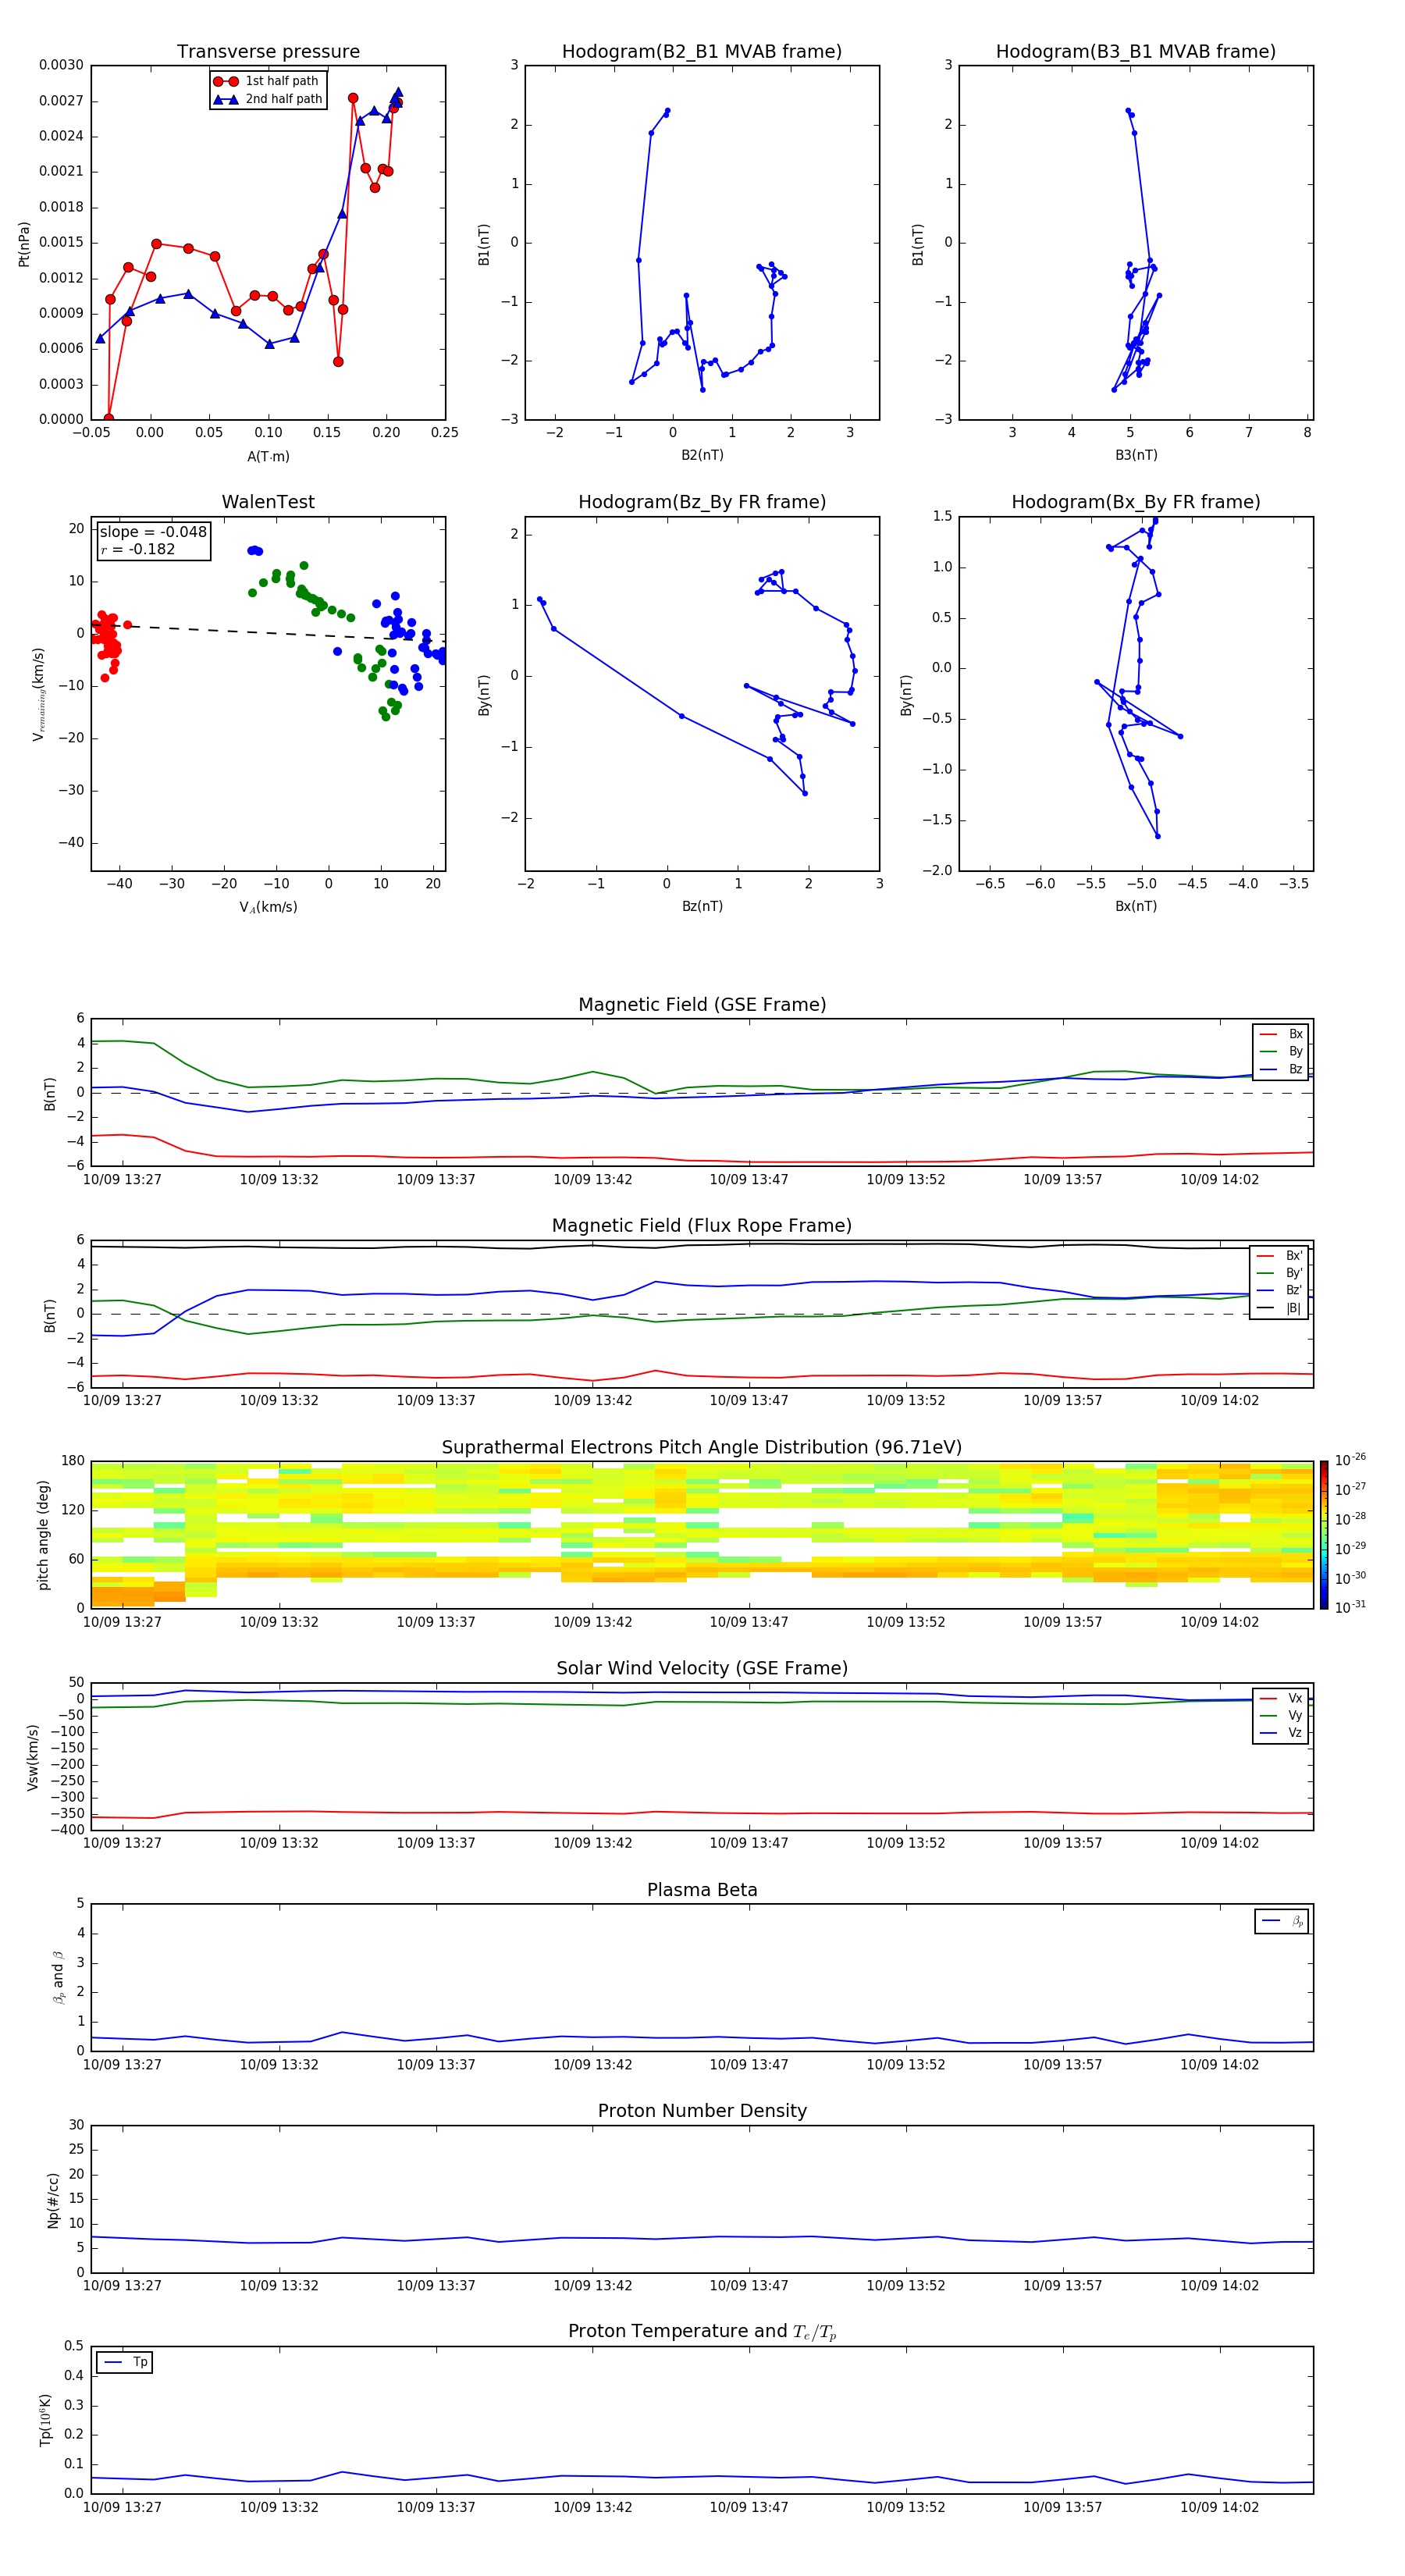Click the "Proton Number Density" title

[702, 2111]
